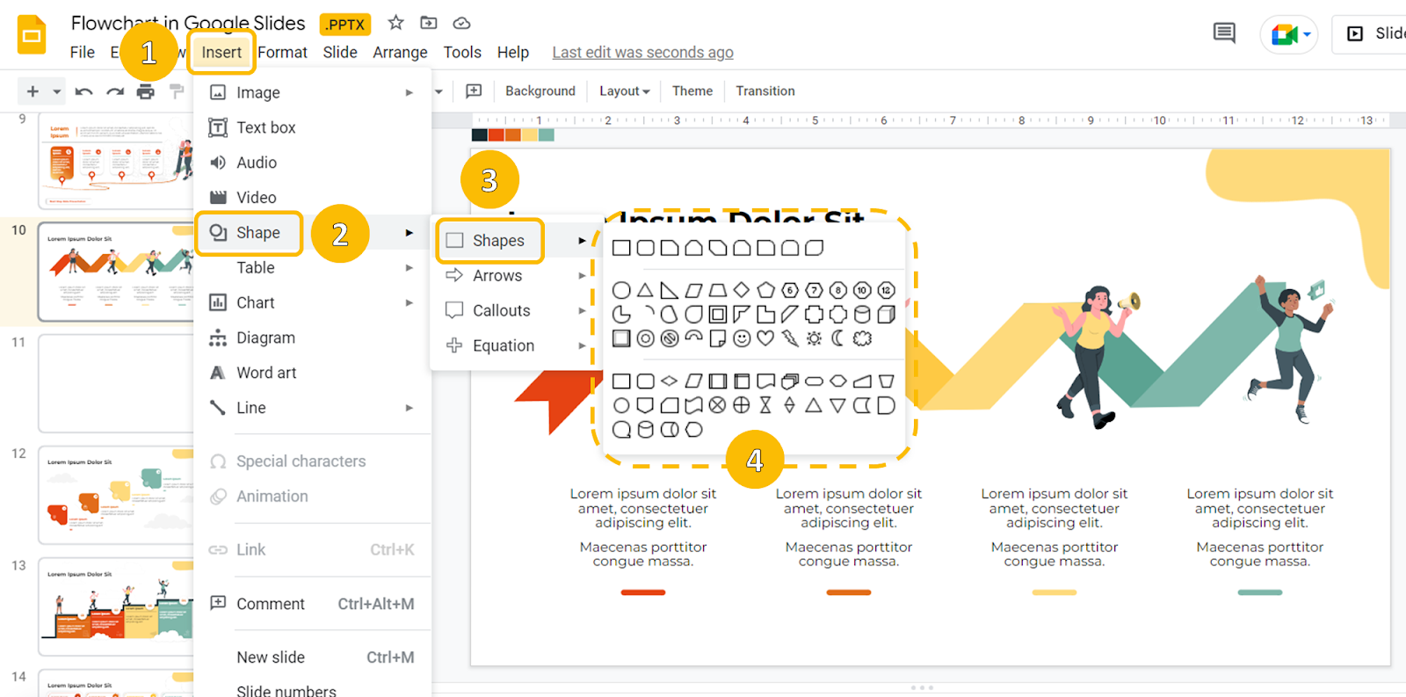Pick the heptagon labeled 7
1406x697 pixels.
click(x=815, y=290)
